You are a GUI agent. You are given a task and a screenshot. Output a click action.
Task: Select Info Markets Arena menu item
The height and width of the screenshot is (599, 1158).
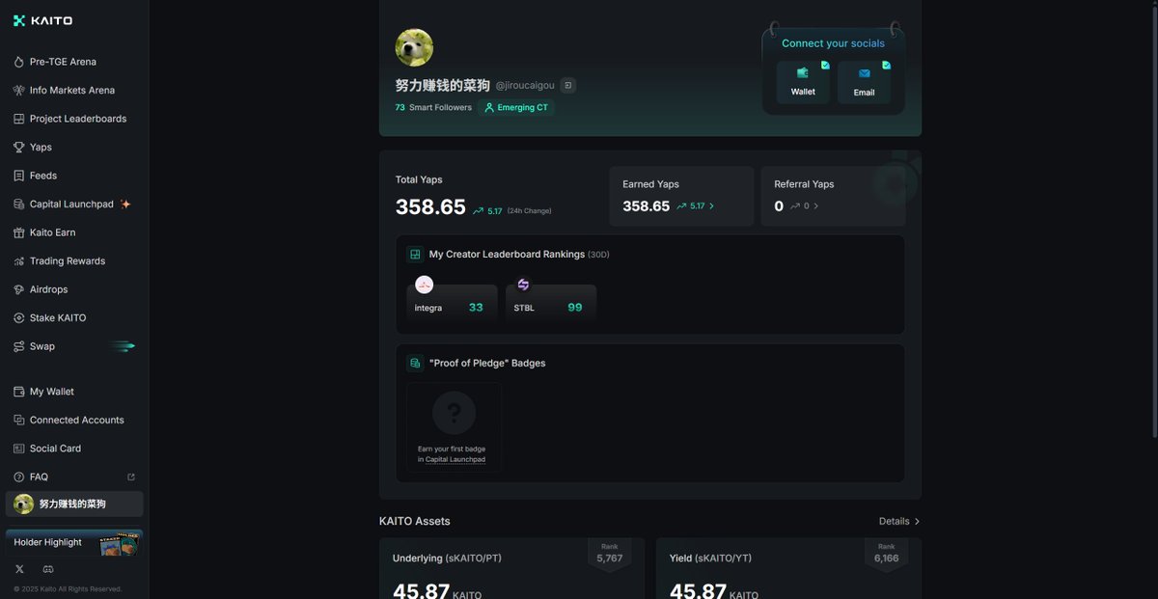[x=74, y=91]
